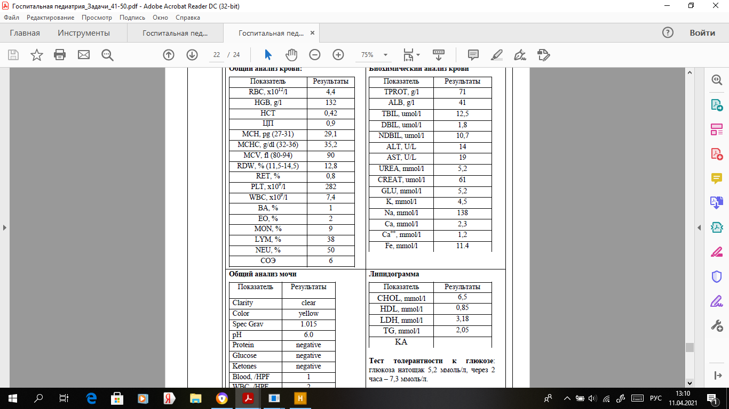Go to previous page arrow
Image resolution: width=729 pixels, height=409 pixels.
pos(169,55)
